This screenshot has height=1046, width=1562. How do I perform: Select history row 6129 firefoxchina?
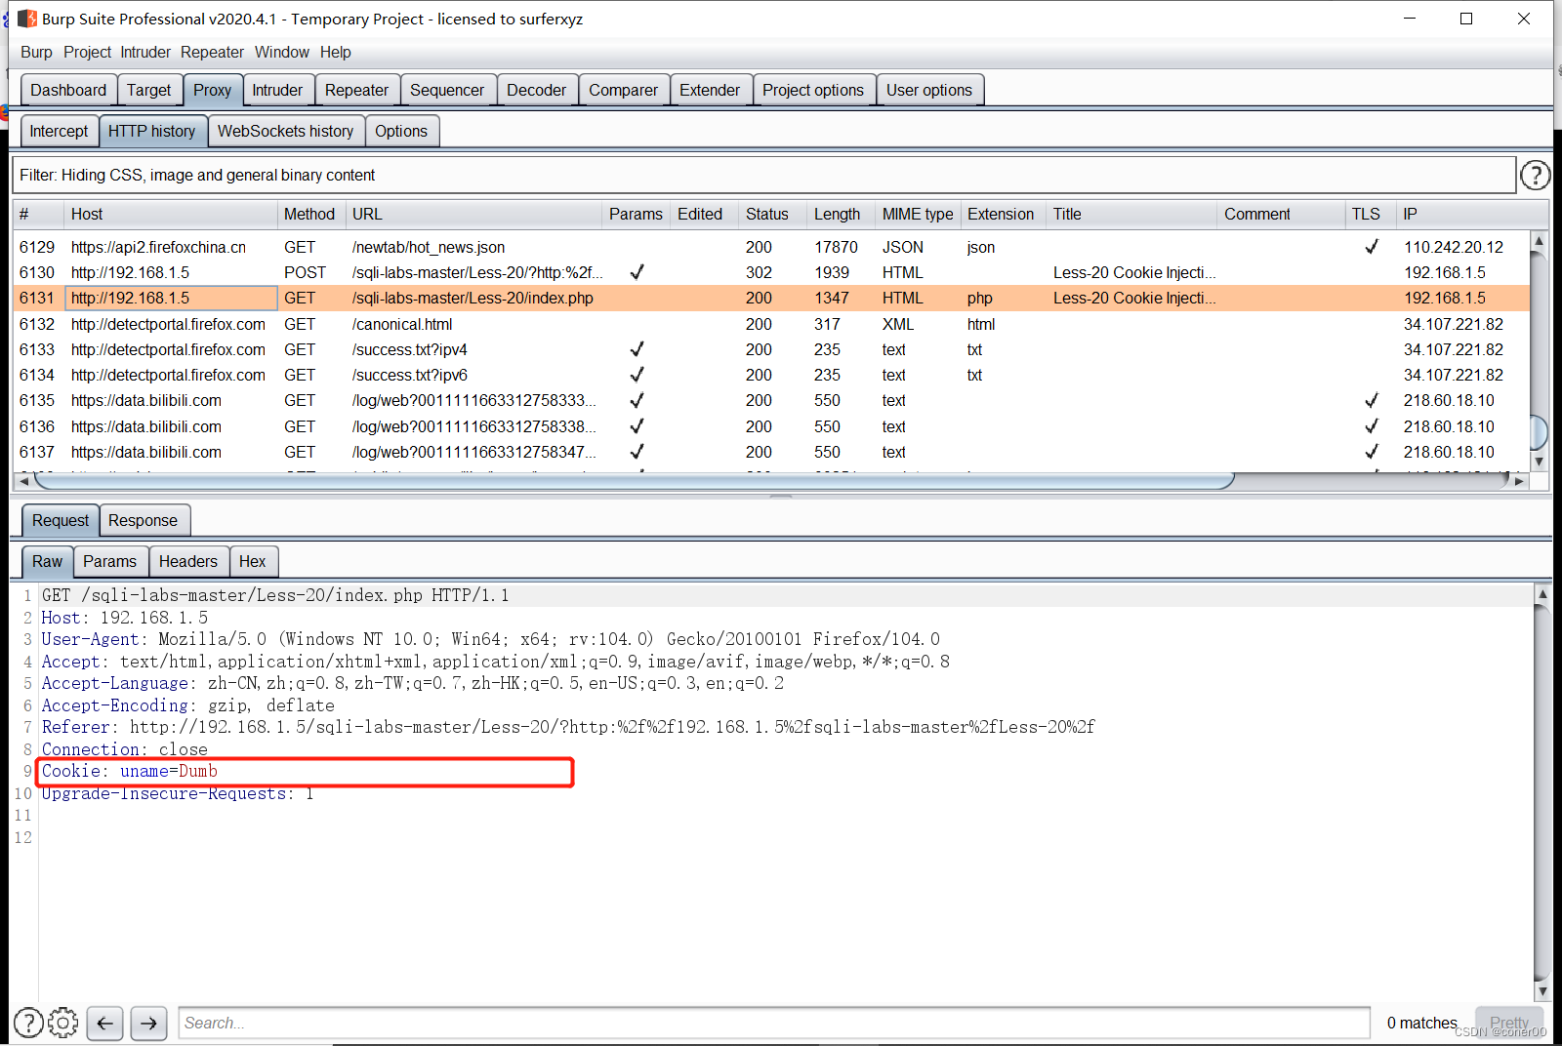771,247
